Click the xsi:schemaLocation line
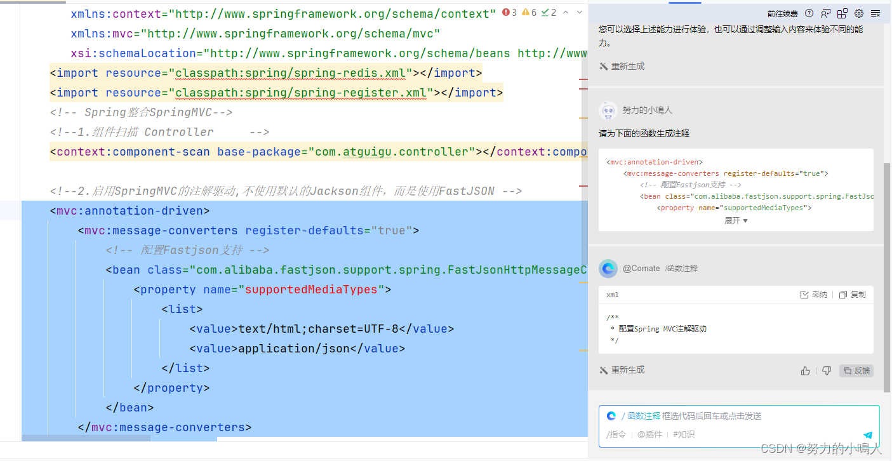 [x=329, y=53]
